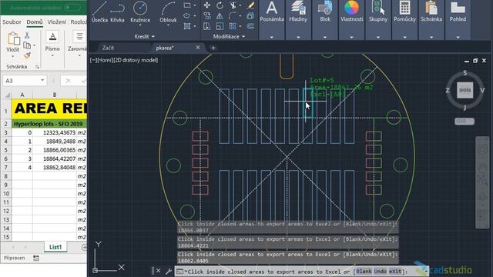
Task: Activate the Fillet corner tool
Action: [233, 15]
